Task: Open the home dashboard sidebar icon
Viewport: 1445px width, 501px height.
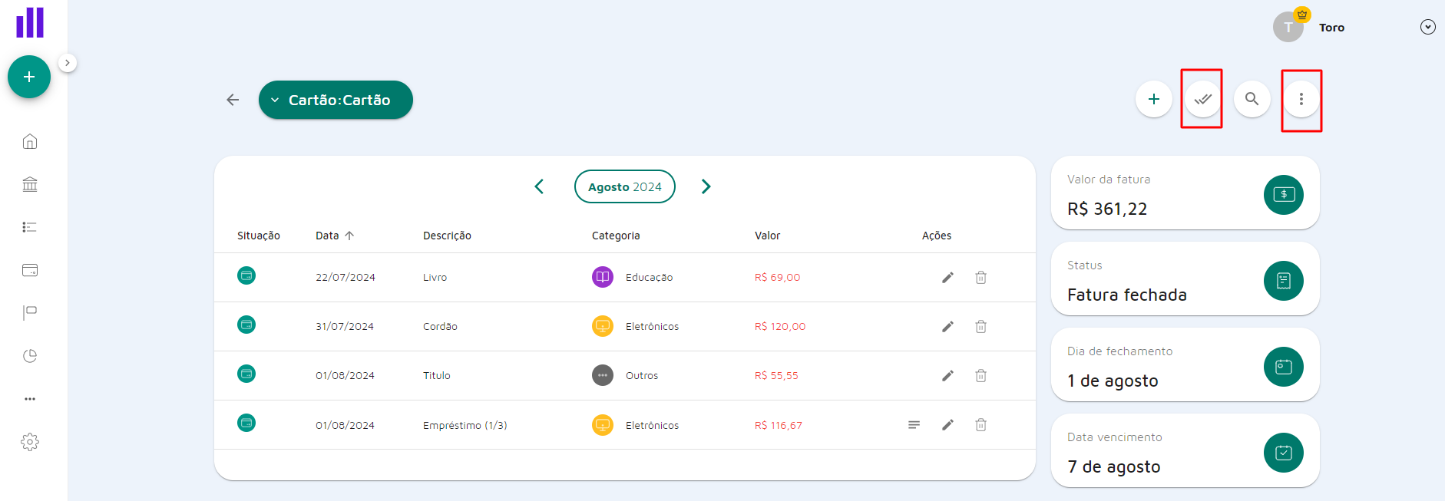Action: point(30,141)
